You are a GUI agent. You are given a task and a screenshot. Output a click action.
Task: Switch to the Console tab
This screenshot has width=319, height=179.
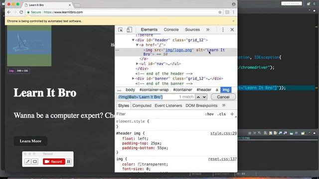[171, 30]
